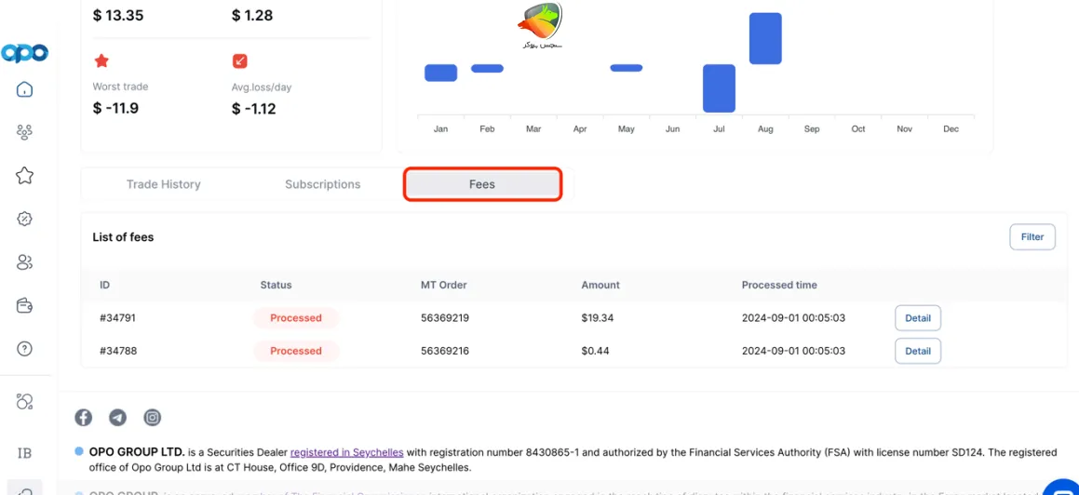This screenshot has width=1079, height=495.
Task: Open the Filter options for fees
Action: [1032, 237]
